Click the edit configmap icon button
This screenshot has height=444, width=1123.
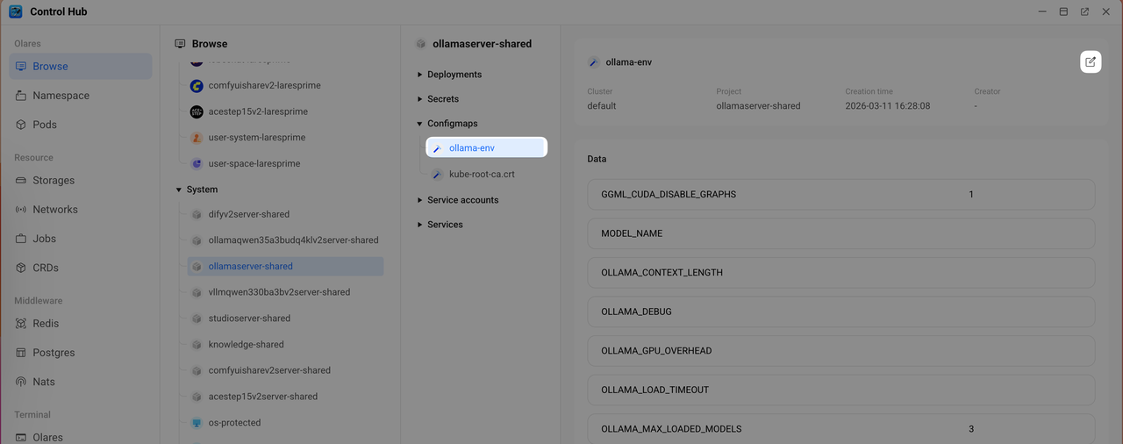tap(1091, 61)
